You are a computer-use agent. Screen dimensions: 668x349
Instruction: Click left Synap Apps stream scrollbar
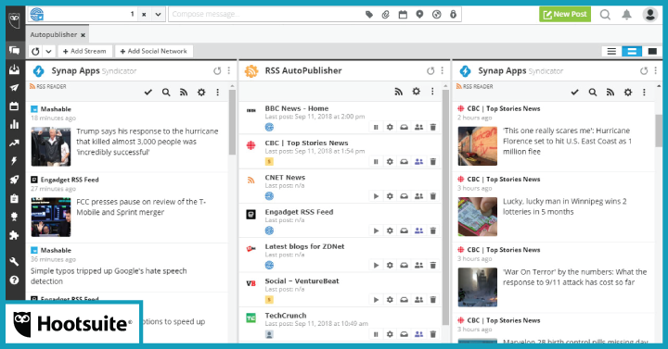(232, 122)
